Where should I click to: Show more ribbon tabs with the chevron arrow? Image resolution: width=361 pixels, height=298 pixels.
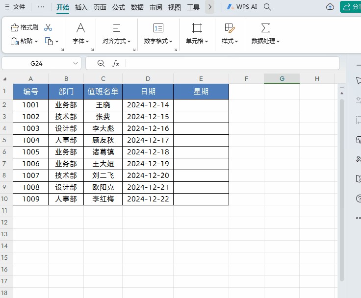pos(210,7)
